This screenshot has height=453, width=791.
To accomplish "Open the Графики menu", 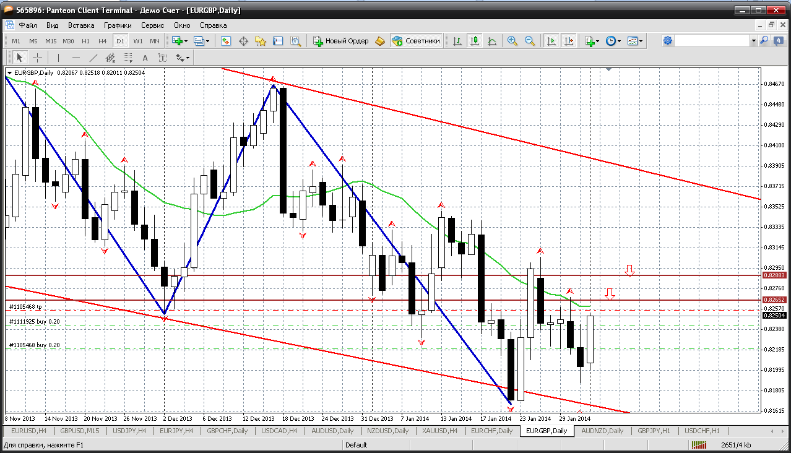I will coord(118,25).
